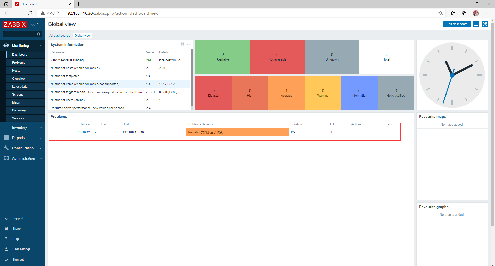Open System information widget three-dot menu
Image resolution: width=495 pixels, height=266 pixels.
(189, 44)
